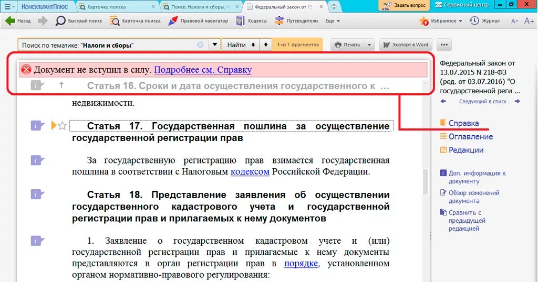Open the Редакции list
This screenshot has height=282, width=538.
point(461,150)
